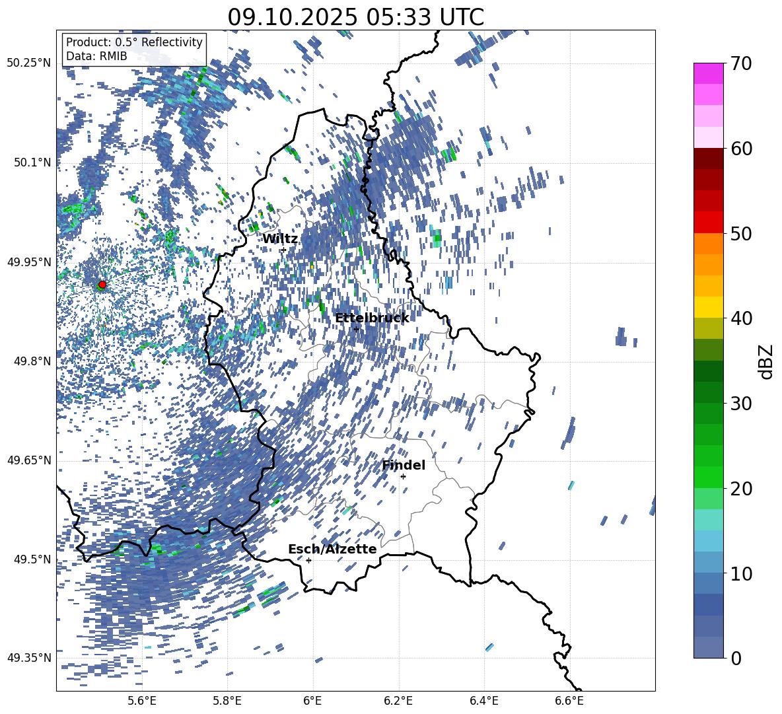Click the 50.25°N latitude label

click(29, 63)
